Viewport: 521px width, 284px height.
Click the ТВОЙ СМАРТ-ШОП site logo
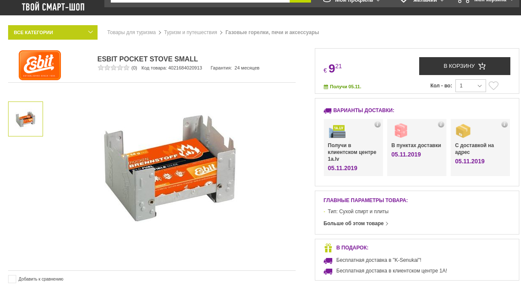coord(53,7)
